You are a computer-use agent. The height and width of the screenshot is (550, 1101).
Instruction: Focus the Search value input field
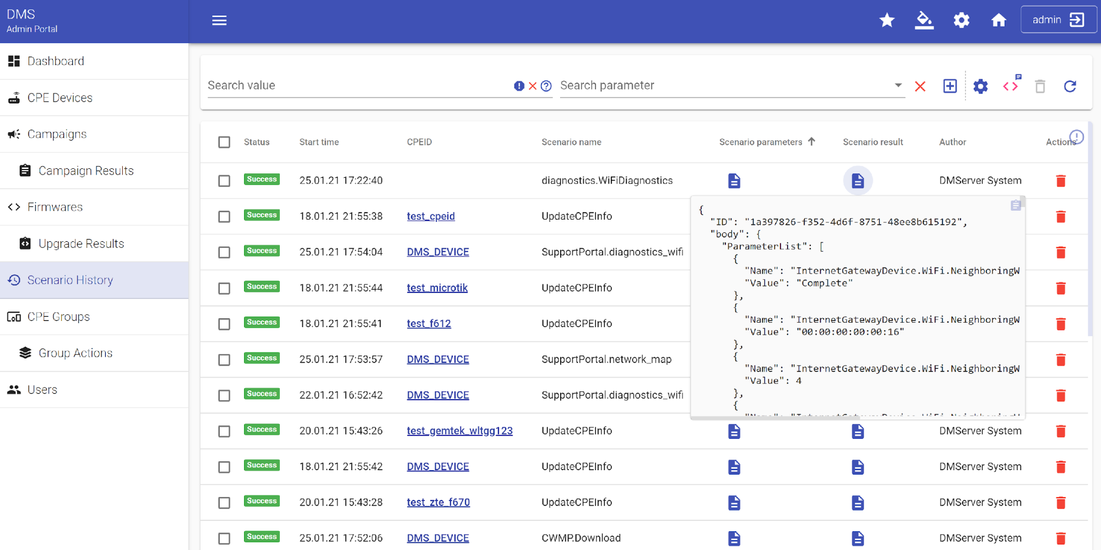click(358, 85)
